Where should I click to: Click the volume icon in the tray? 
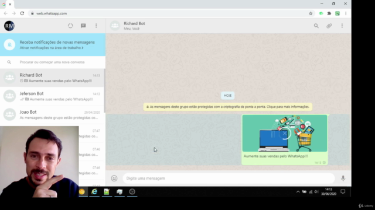click(x=316, y=192)
